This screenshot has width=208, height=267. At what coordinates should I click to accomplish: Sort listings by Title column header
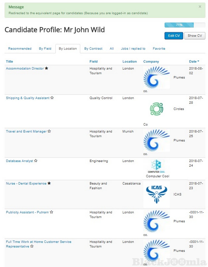9,62
